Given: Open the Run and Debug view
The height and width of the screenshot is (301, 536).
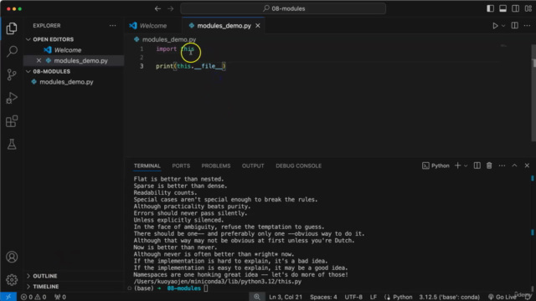Looking at the screenshot, I should (x=12, y=98).
